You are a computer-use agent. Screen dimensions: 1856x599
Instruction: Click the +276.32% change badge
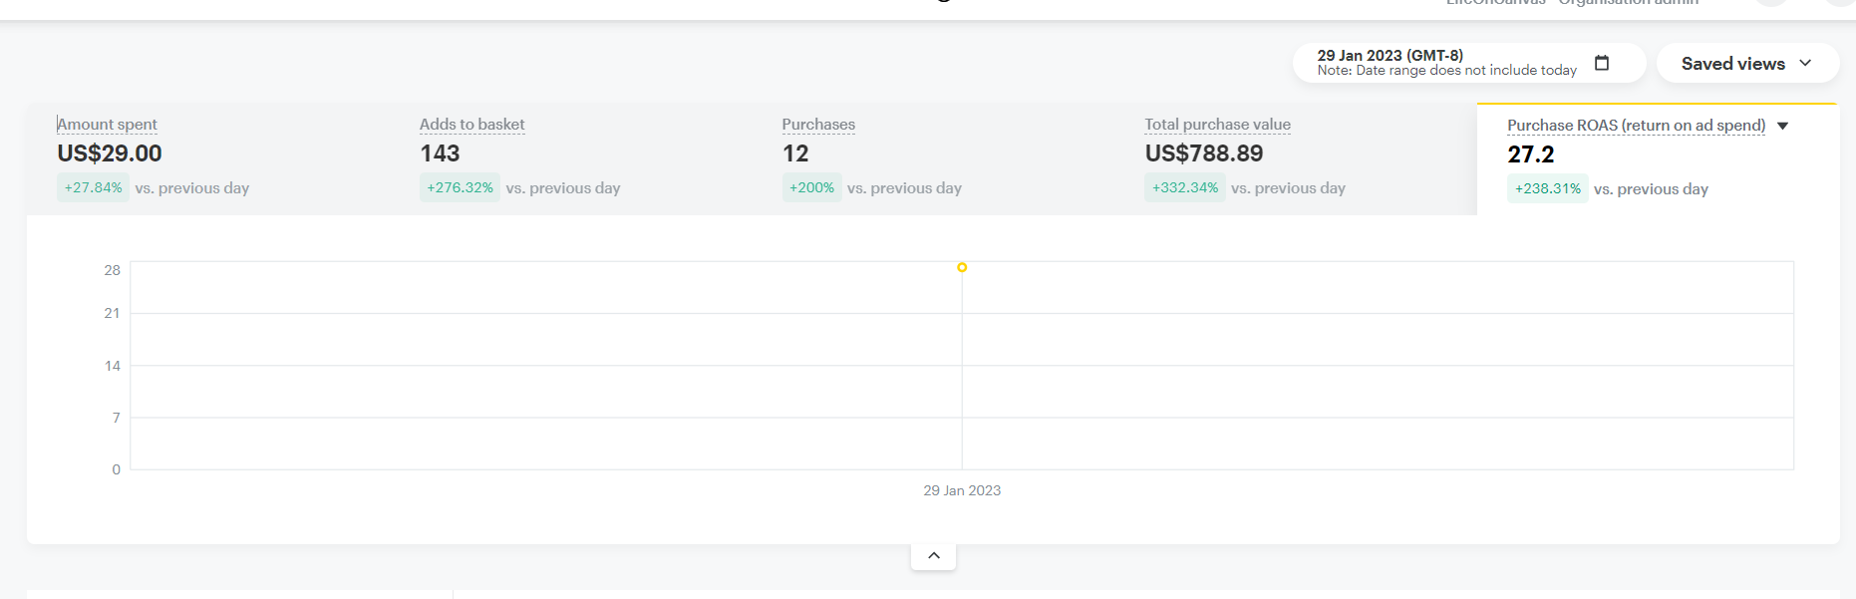[x=460, y=187]
